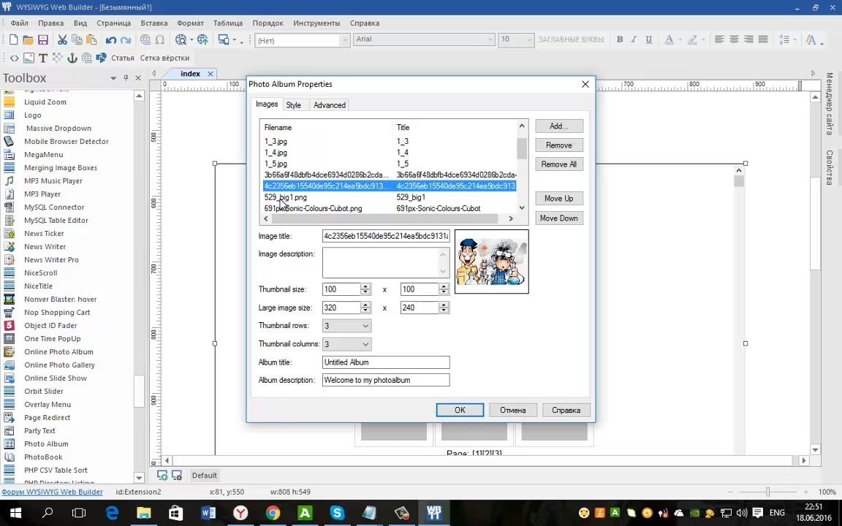Open the Файл menu
This screenshot has width=842, height=526.
point(19,23)
